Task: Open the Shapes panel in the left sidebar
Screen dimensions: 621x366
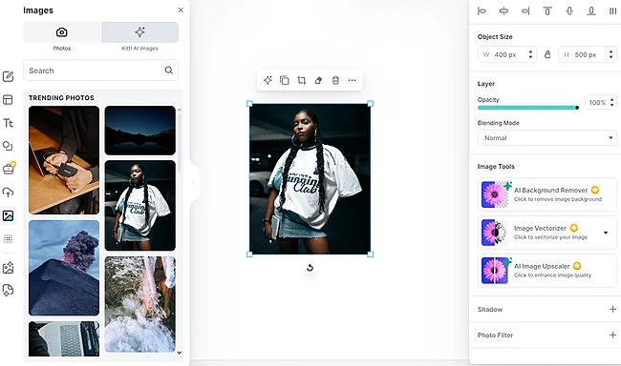Action: pos(8,146)
